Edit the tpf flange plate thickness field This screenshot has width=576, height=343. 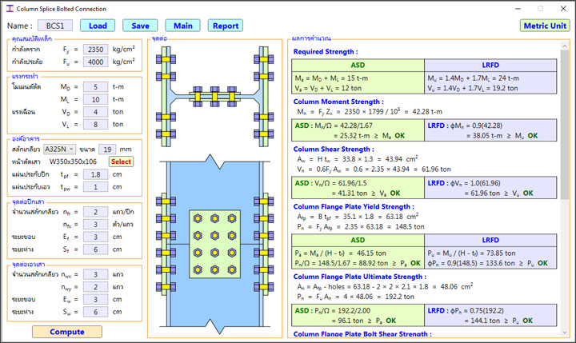pyautogui.click(x=95, y=174)
